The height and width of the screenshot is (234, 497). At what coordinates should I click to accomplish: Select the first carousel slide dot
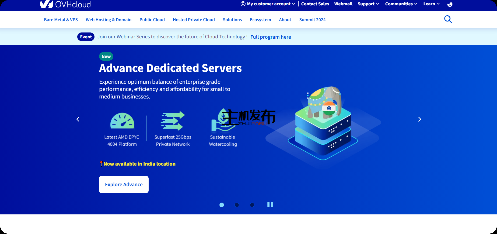222,205
